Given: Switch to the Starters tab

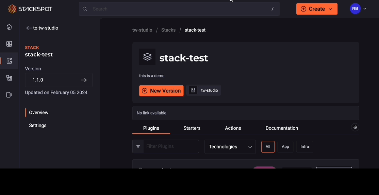Looking at the screenshot, I should 192,128.
